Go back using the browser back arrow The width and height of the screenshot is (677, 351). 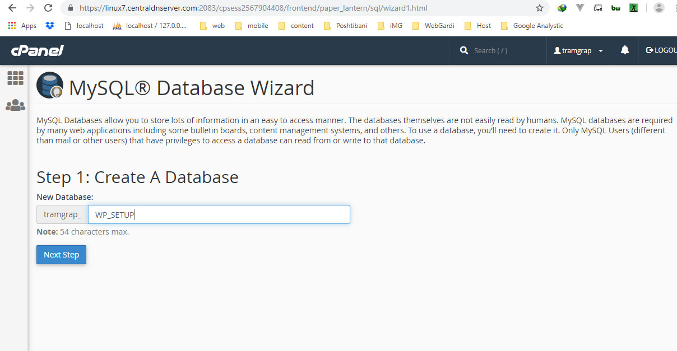tap(12, 8)
